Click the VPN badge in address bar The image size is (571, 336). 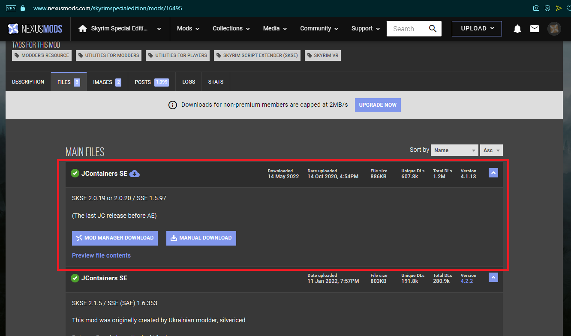click(x=11, y=8)
